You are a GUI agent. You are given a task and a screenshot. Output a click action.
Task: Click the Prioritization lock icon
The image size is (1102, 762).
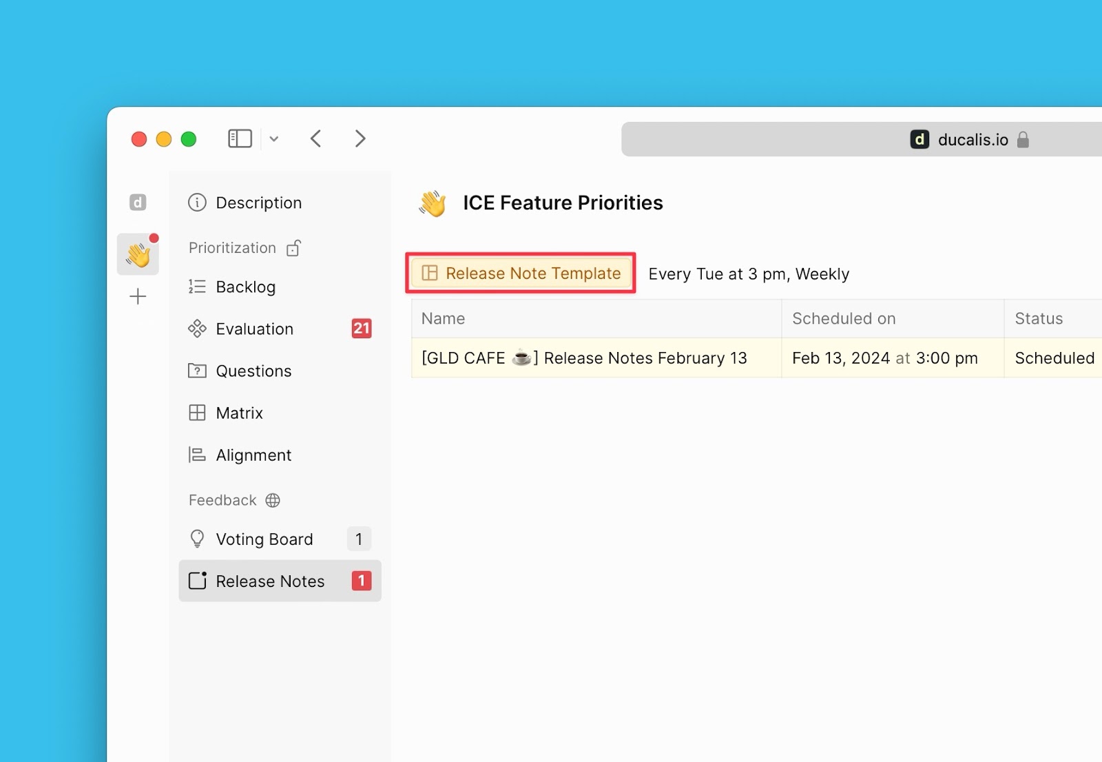294,248
